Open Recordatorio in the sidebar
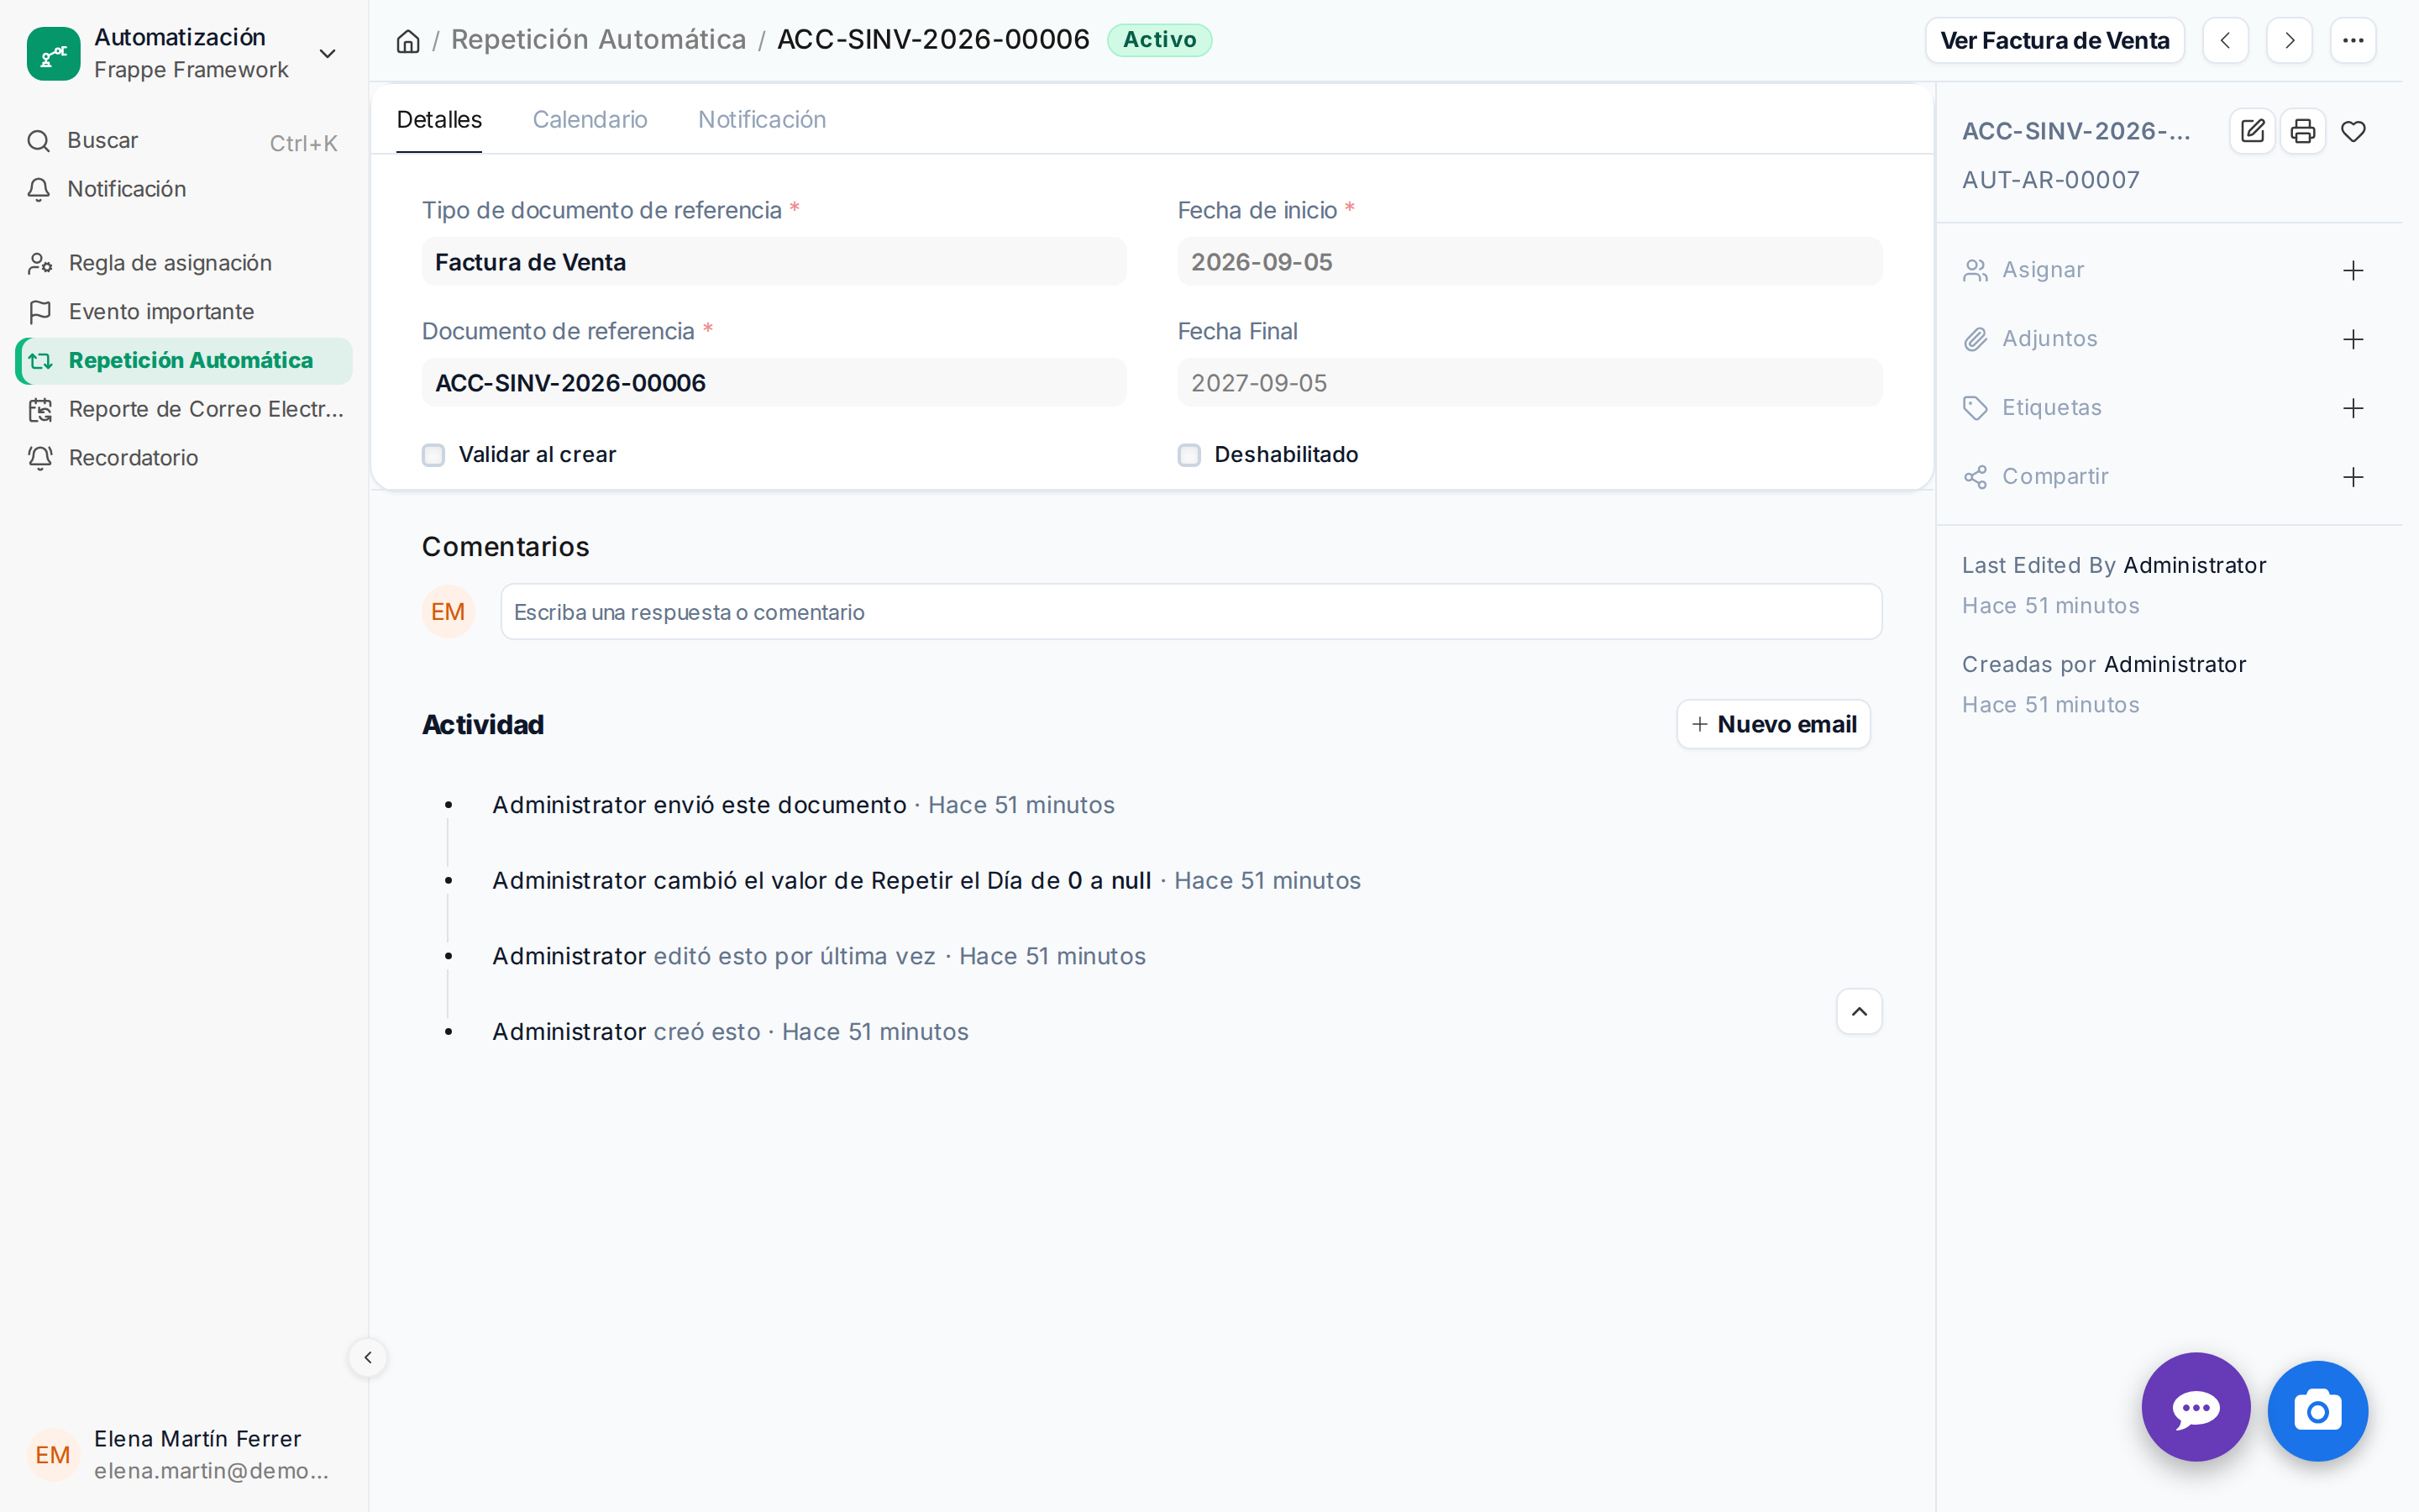Viewport: 2419px width, 1512px height. (184, 458)
